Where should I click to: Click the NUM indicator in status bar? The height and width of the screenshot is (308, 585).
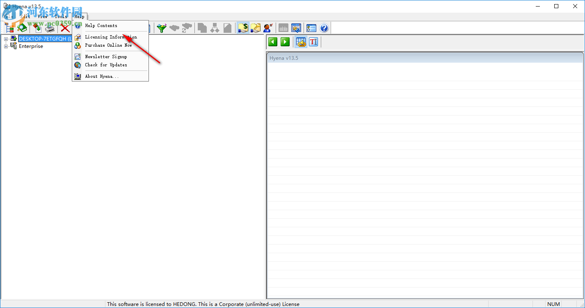coord(554,304)
